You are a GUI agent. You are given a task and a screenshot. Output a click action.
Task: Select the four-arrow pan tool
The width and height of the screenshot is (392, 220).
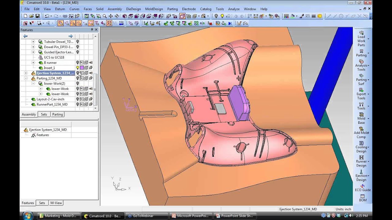tap(111, 16)
